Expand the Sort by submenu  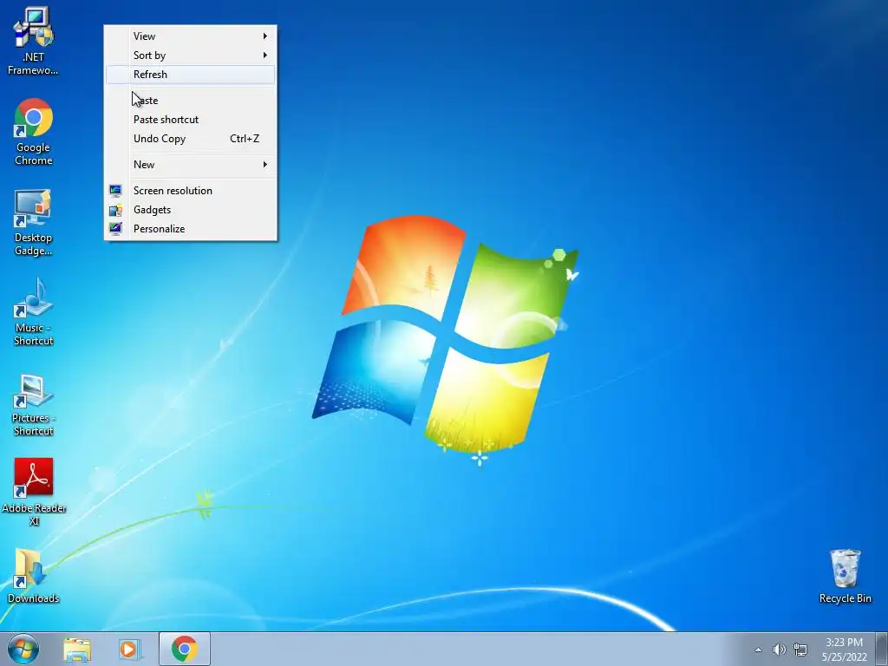point(190,55)
